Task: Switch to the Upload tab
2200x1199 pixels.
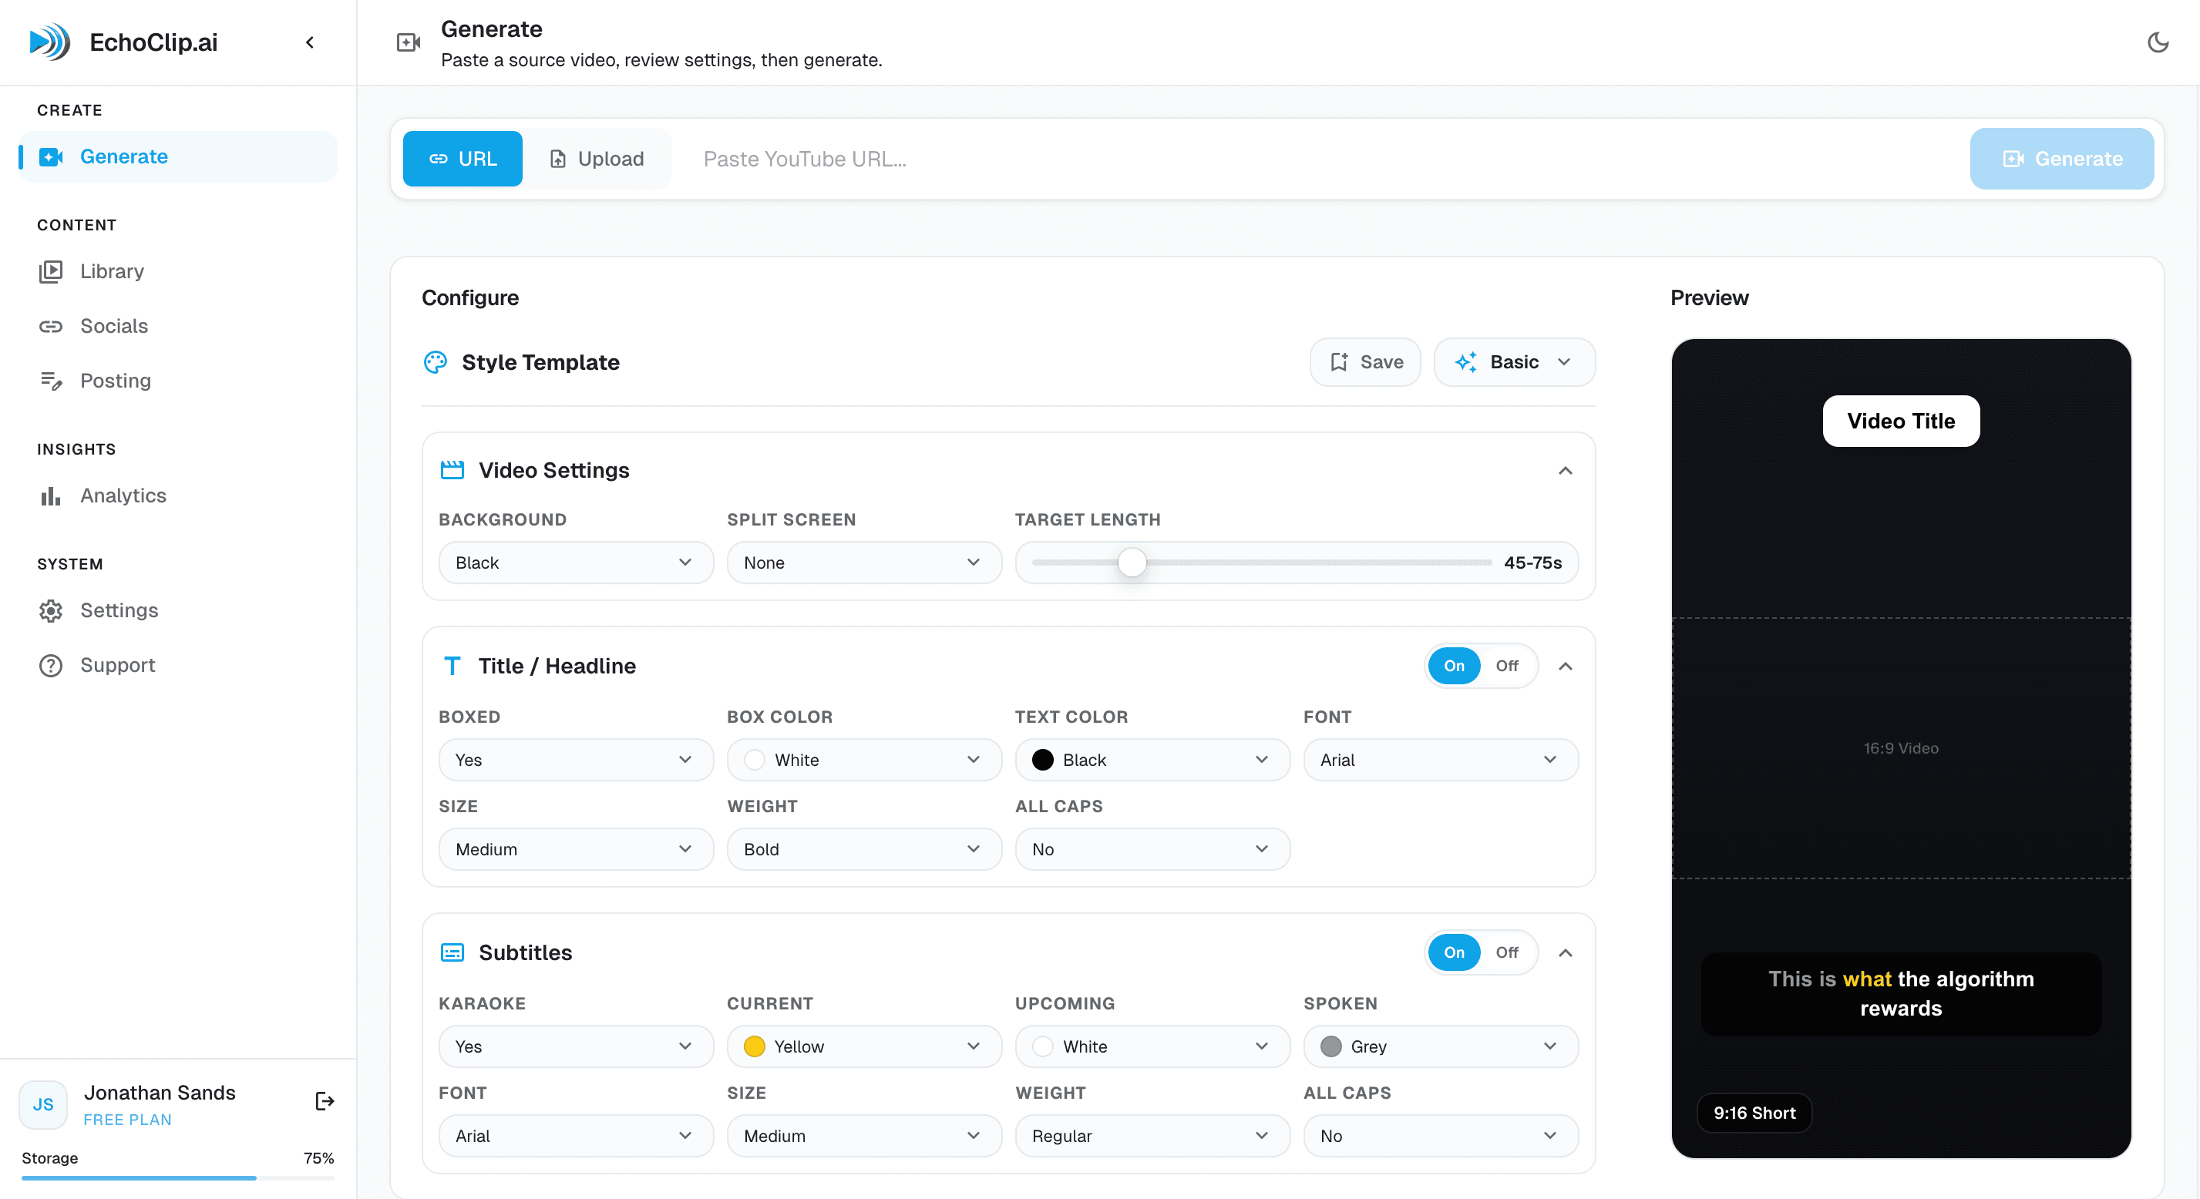Action: tap(597, 159)
